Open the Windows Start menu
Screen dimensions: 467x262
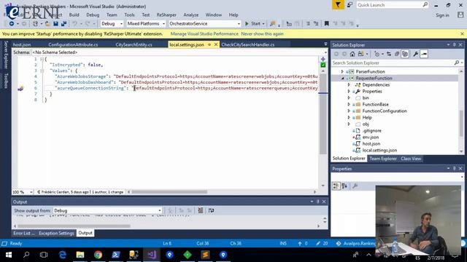(x=9, y=255)
